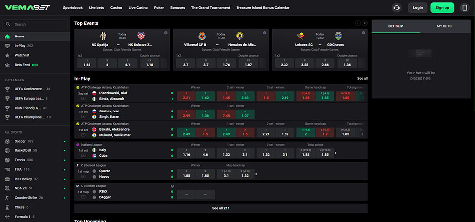Open the FIFA icon in sidebar
Screen dimensions: 475x222
tap(8, 169)
